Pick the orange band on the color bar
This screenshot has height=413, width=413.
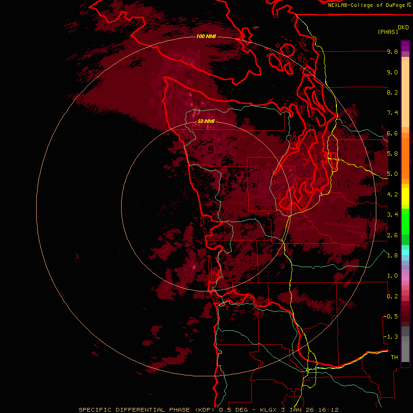[405, 158]
